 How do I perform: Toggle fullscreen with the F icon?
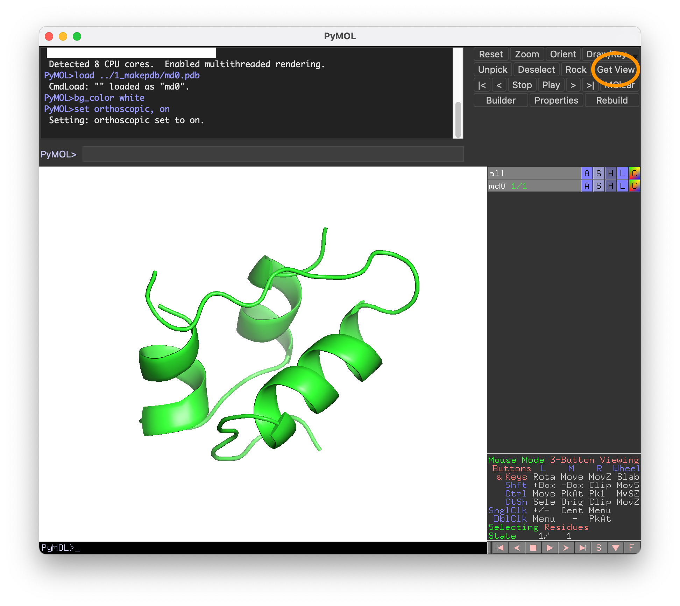click(x=631, y=548)
